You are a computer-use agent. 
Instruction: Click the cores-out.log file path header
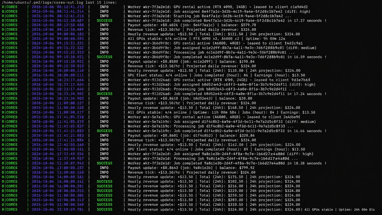point(60,3)
